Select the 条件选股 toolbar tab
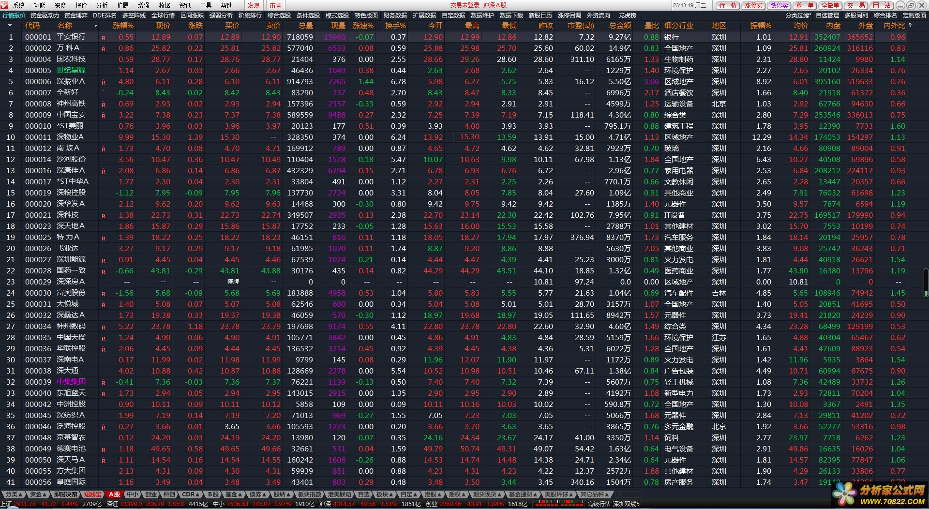The height and width of the screenshot is (509, 929). point(308,15)
